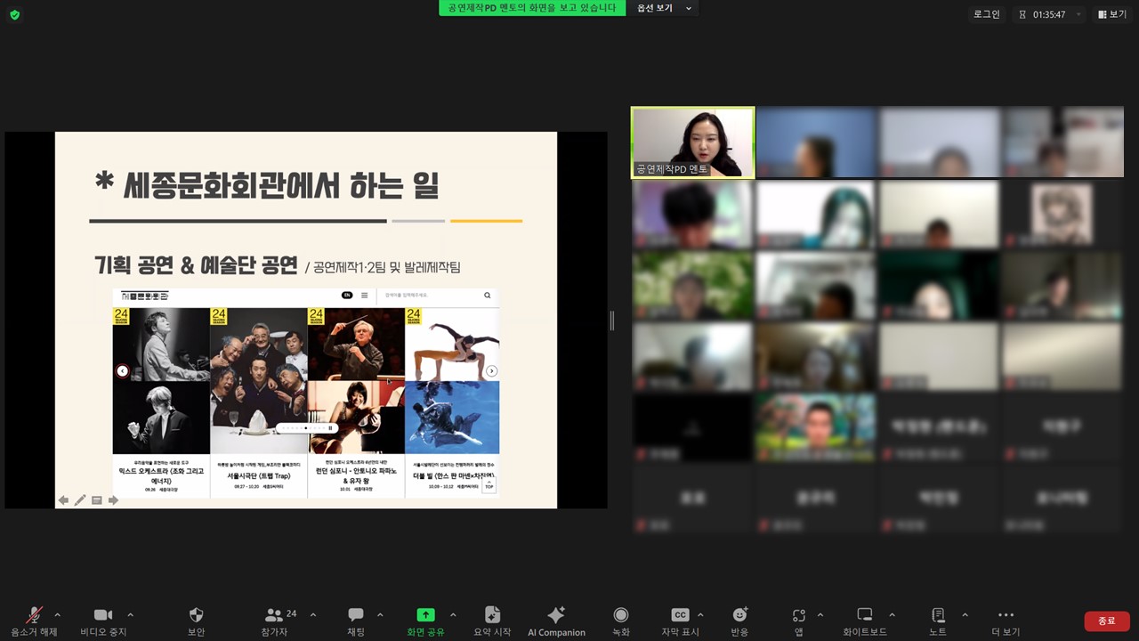1139x641 pixels.
Task: Start meeting summary
Action: [x=492, y=621]
